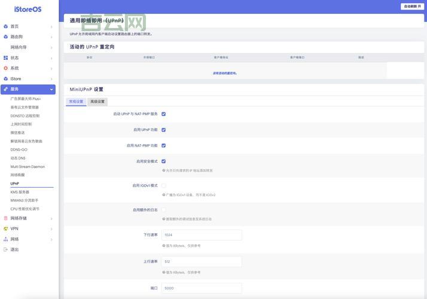Viewport: 427px width, 299px height.
Task: Click the 下行速率 input field
Action: click(202, 235)
